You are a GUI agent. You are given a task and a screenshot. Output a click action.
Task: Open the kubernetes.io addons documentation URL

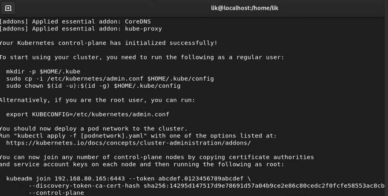pyautogui.click(x=128, y=143)
